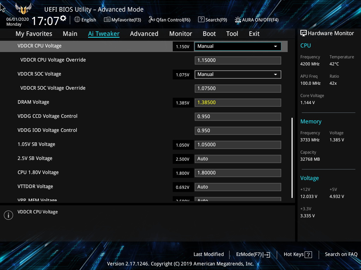
Task: Click VDDG CCD Voltage Control field
Action: click(238, 117)
